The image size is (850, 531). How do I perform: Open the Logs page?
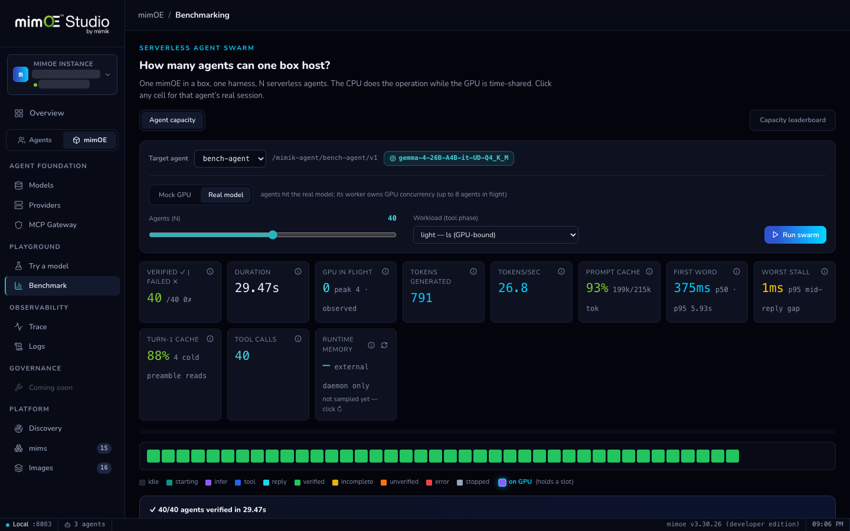(62, 346)
